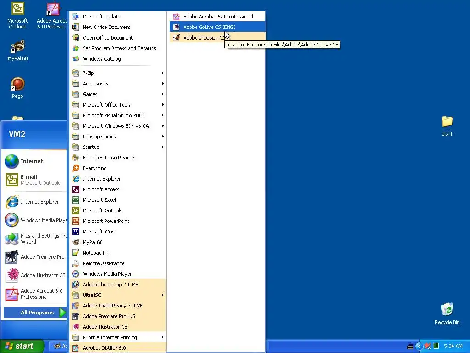Click the Notepad++ icon
470x353 pixels.
(x=76, y=253)
